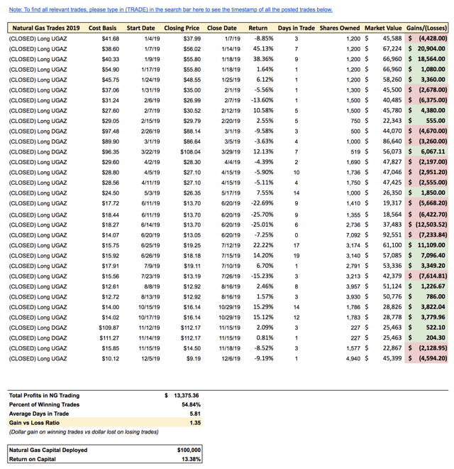Select the 1/24/19 start date cell
454x469 pixels.
coord(150,80)
